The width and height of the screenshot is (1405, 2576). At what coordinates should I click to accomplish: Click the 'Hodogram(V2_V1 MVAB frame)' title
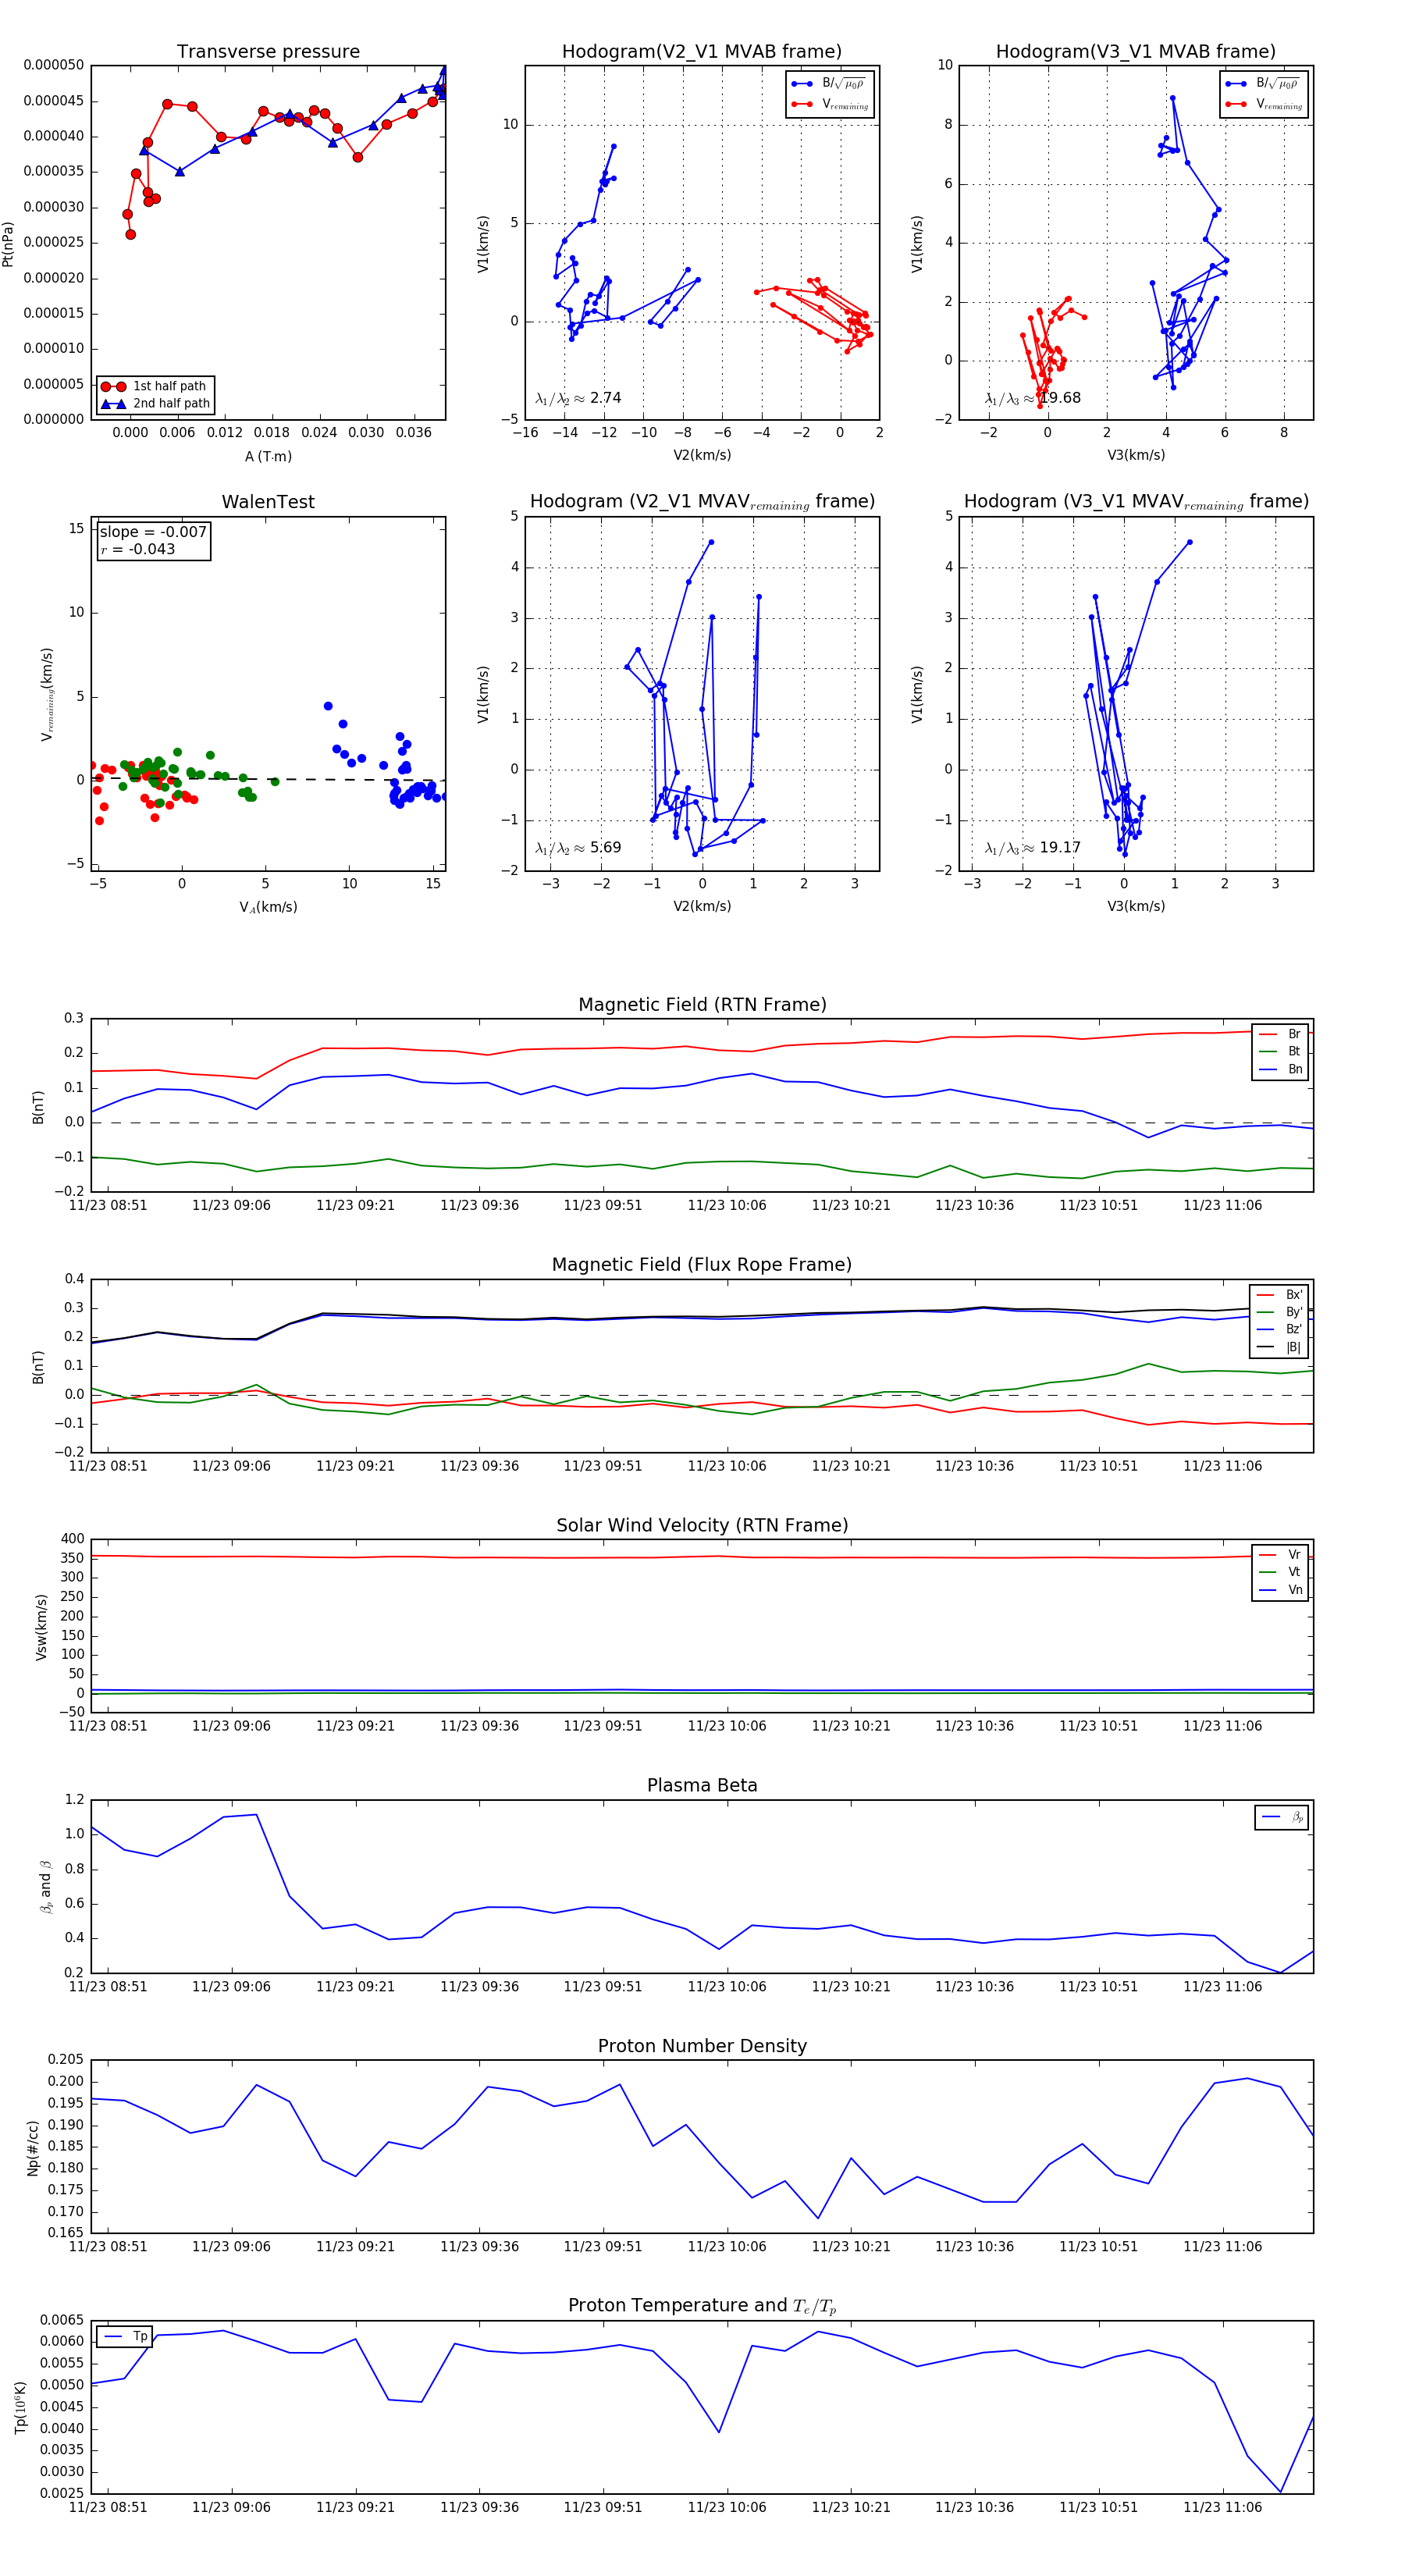[x=702, y=52]
